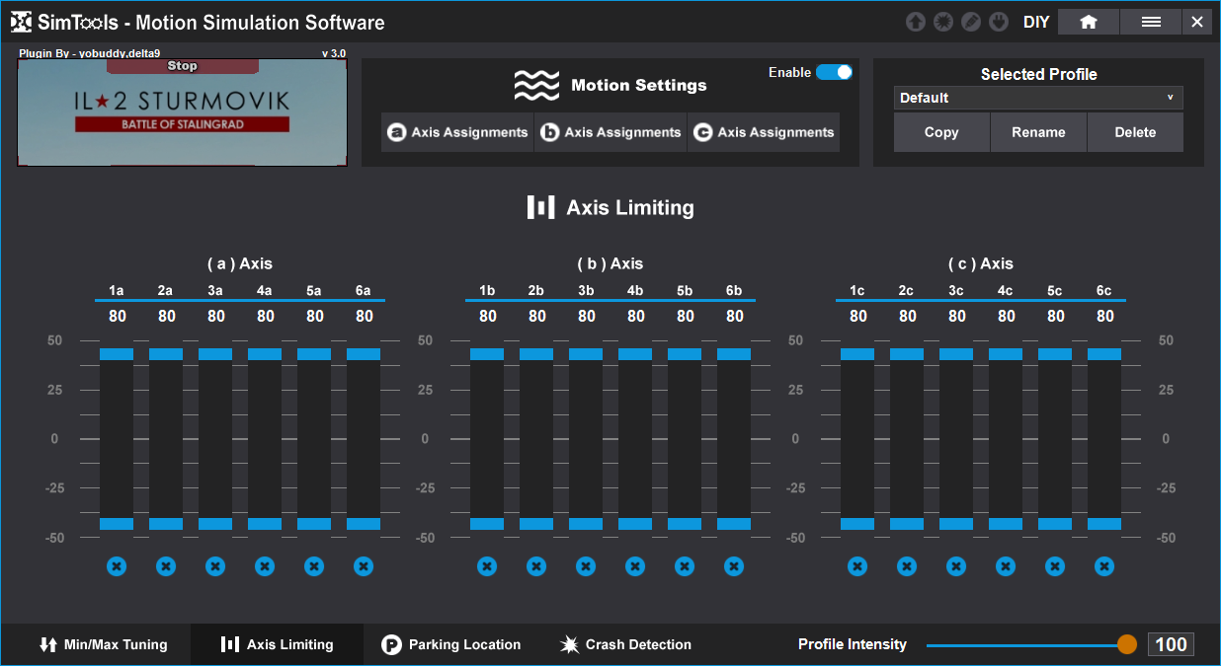Click the Profile Intensity value field
The height and width of the screenshot is (666, 1221).
1171,644
